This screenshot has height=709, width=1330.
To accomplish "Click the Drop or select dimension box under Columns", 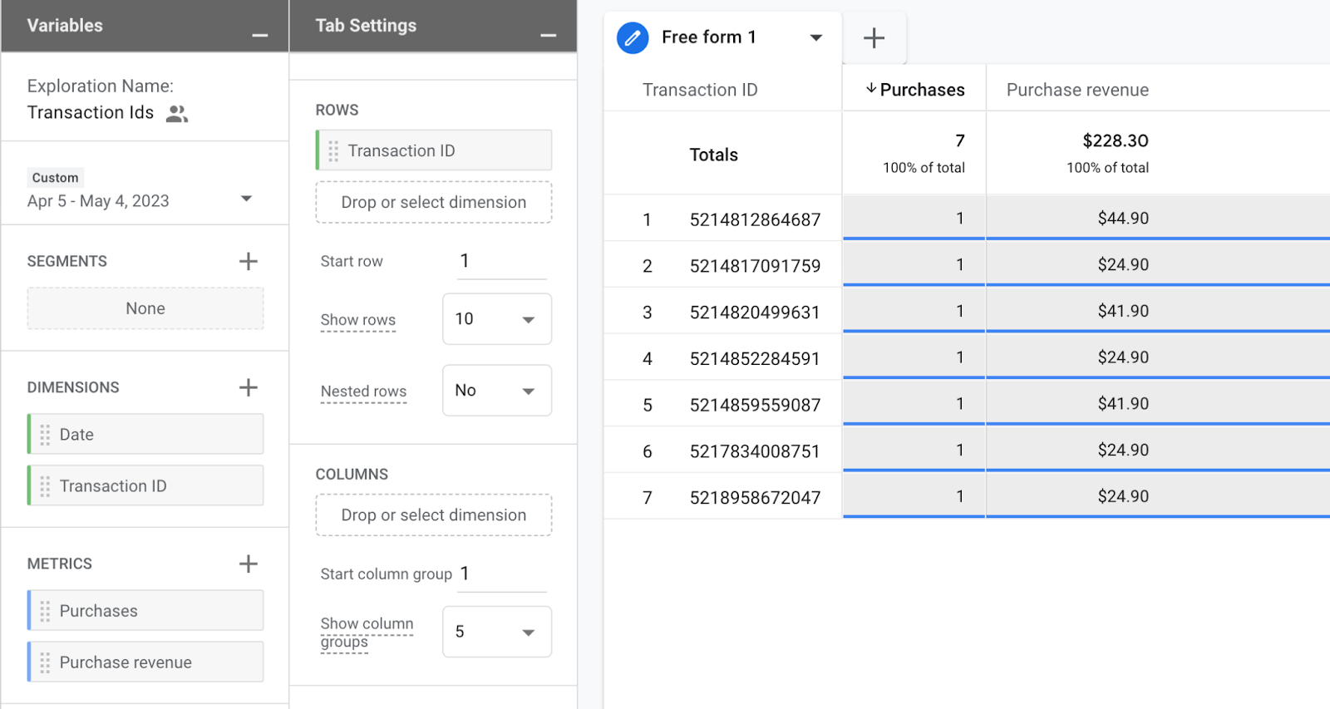I will pyautogui.click(x=433, y=515).
